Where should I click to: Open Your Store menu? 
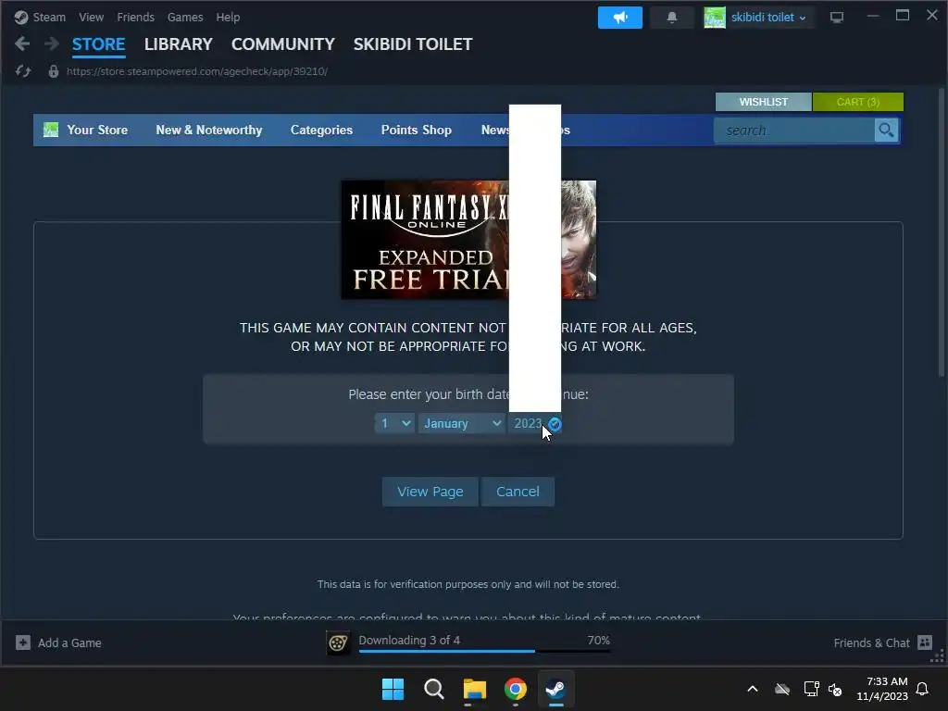pyautogui.click(x=97, y=130)
